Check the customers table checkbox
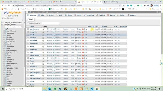This screenshot has height=91, width=163. click(x=28, y=41)
